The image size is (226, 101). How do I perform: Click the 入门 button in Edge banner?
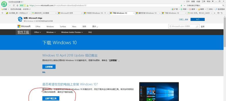(x=198, y=19)
